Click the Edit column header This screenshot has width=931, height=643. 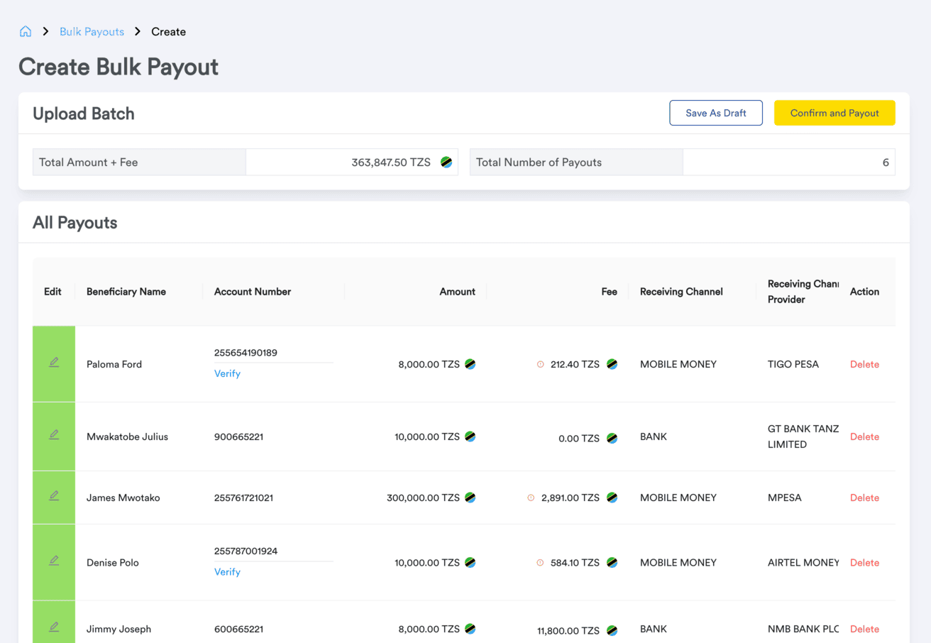(53, 292)
